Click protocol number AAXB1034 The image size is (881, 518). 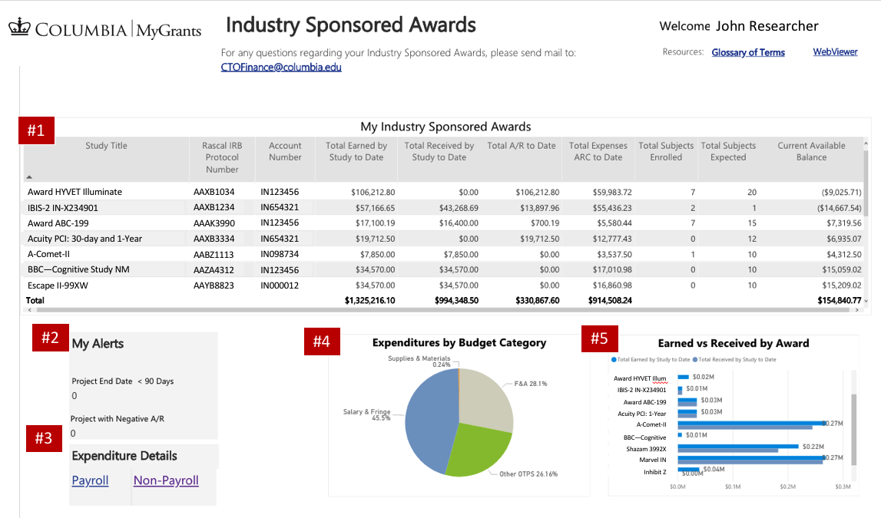coord(214,192)
